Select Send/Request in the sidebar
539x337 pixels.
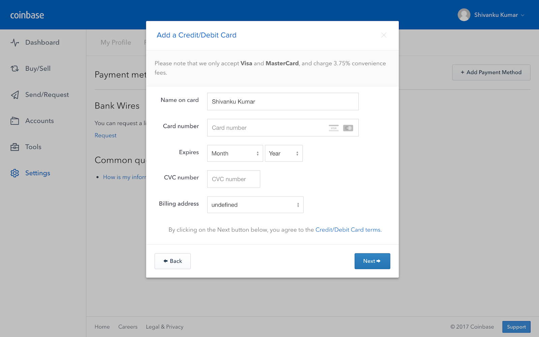[x=47, y=95]
